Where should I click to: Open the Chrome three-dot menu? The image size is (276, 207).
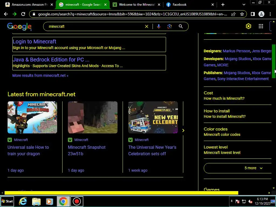point(270,14)
